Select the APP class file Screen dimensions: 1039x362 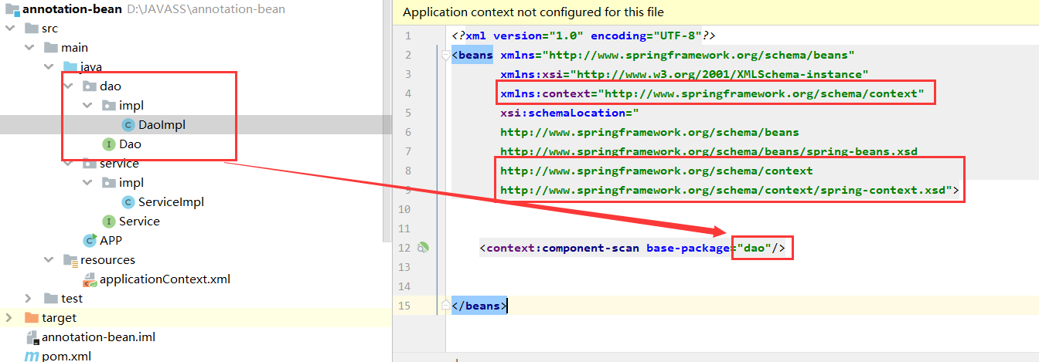[x=111, y=241]
